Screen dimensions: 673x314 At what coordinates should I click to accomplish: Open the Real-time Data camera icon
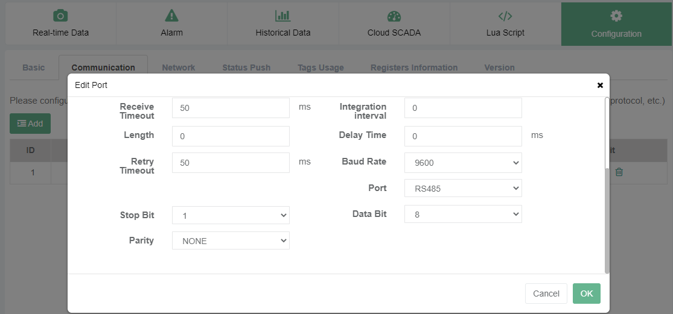click(60, 16)
